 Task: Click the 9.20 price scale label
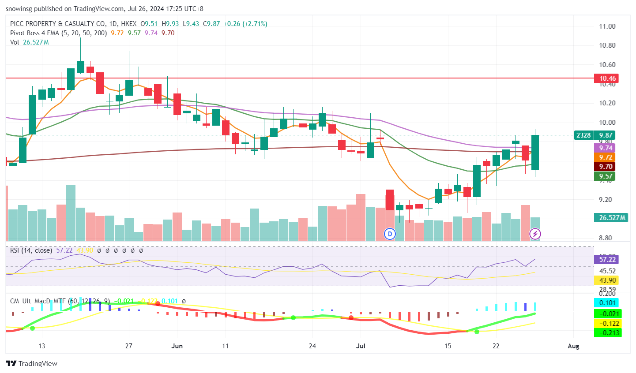[x=606, y=200]
